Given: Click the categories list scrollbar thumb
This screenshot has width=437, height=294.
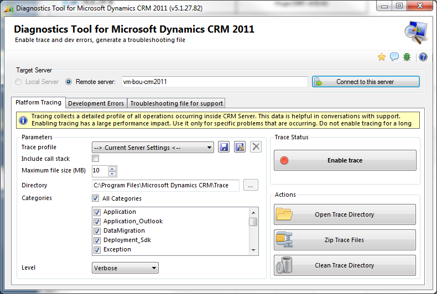Looking at the screenshot, I should click(x=253, y=222).
